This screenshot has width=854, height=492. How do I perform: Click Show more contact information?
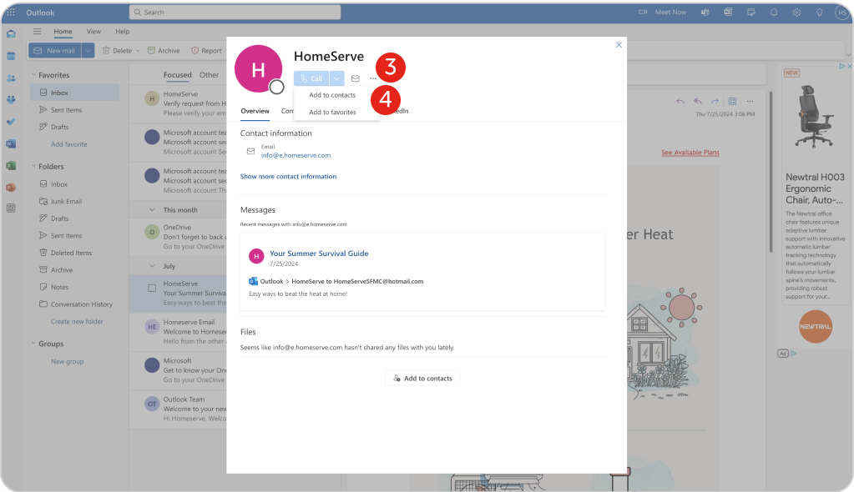[288, 176]
